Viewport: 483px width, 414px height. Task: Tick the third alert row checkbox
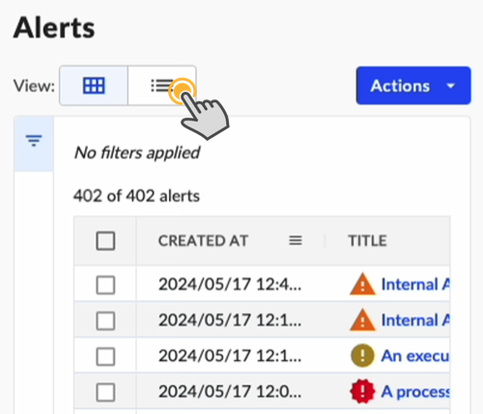point(105,356)
